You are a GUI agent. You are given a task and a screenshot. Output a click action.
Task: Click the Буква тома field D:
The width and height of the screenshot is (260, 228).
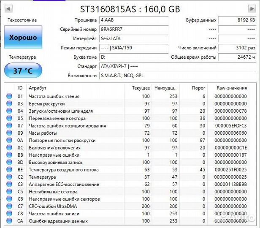click(x=134, y=57)
